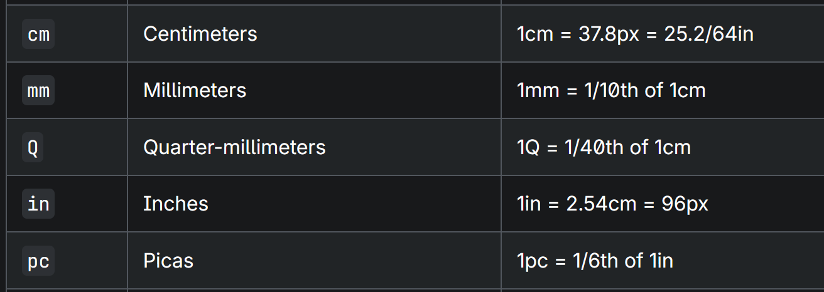Click the Inches label
The height and width of the screenshot is (292, 824).
tap(176, 204)
